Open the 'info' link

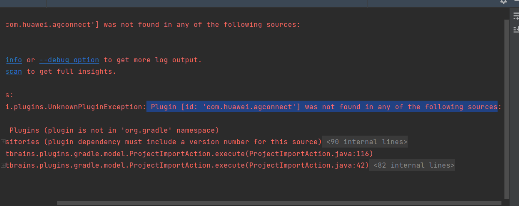[14, 60]
